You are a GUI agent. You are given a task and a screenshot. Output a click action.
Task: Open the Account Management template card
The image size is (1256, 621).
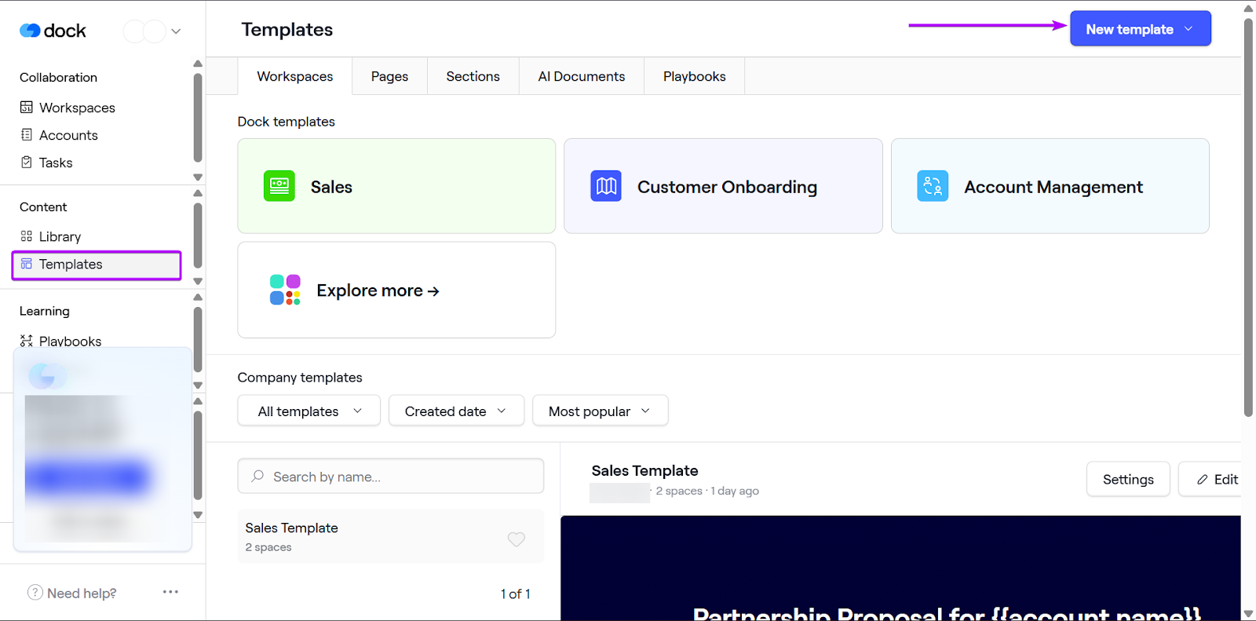(1050, 186)
